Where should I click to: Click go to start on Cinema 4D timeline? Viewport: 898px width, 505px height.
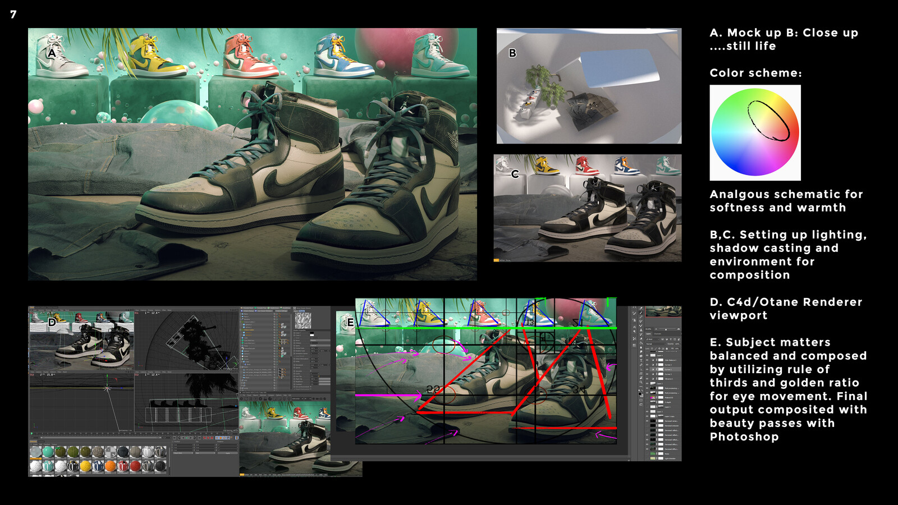click(x=175, y=438)
